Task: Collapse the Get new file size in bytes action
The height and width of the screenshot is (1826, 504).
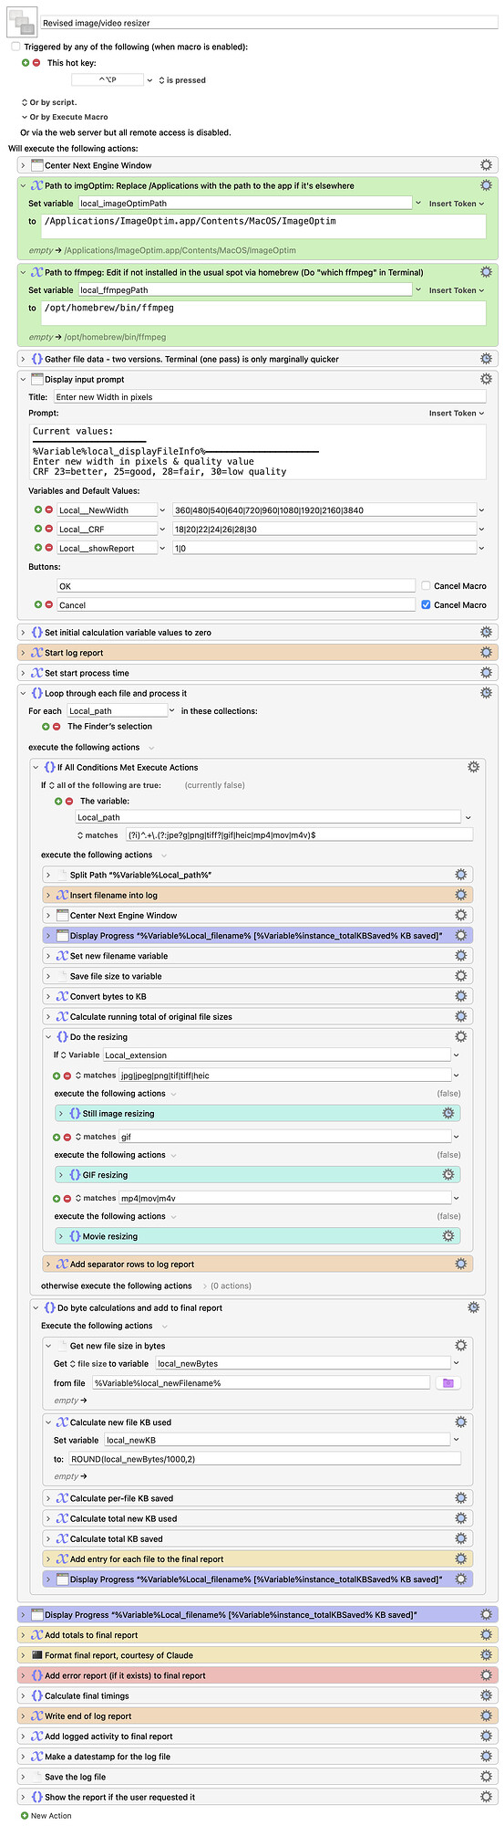Action: pos(48,1345)
